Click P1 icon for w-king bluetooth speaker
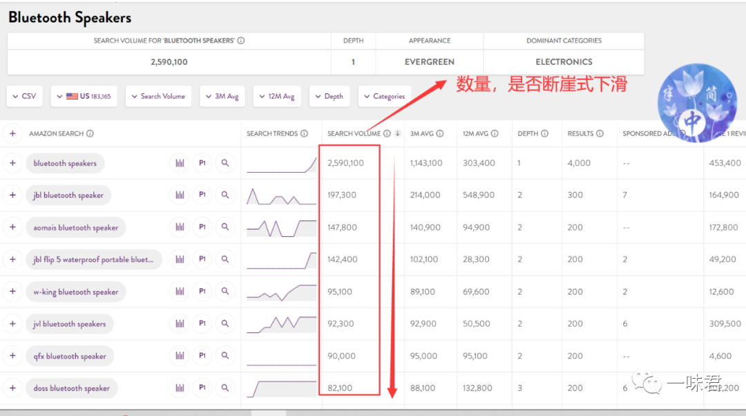This screenshot has height=416, width=746. [x=202, y=292]
